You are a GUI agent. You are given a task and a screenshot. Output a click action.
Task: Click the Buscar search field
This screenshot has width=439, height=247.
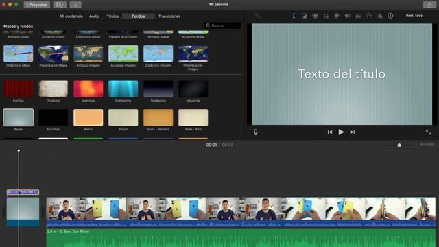pos(222,25)
